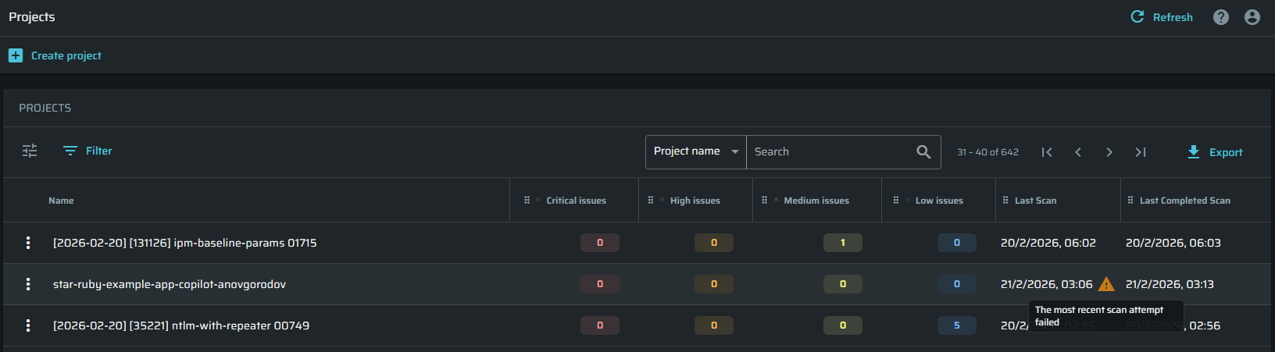Screen dimensions: 1275x352
Task: Grab the drag handle of High issues column
Action: [x=651, y=201]
